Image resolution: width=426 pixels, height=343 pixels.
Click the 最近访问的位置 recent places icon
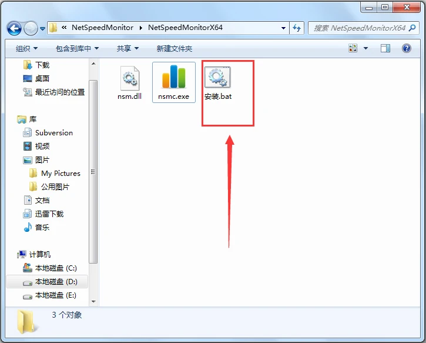[x=28, y=92]
